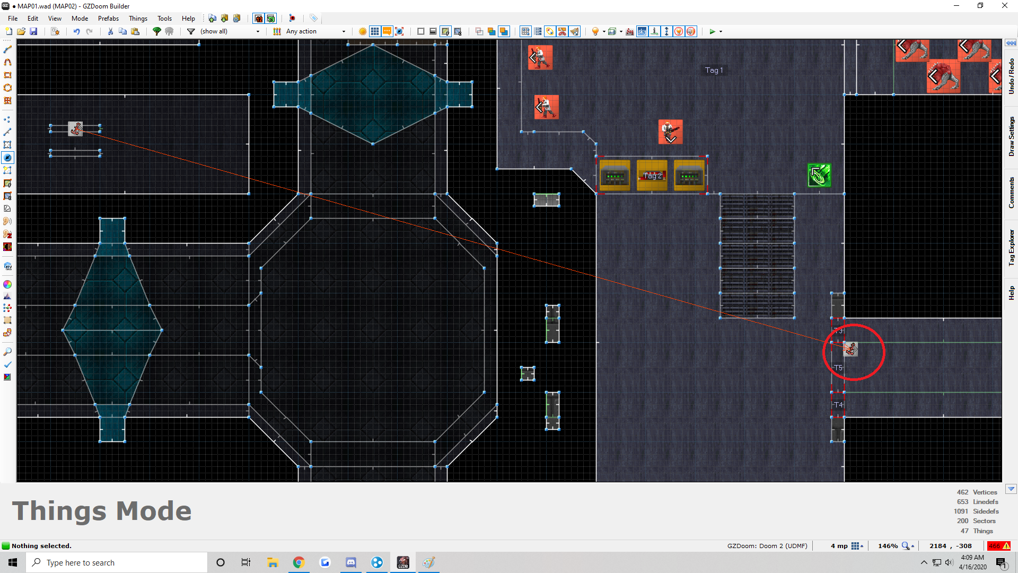The width and height of the screenshot is (1018, 573).
Task: Open View menu
Action: (x=55, y=19)
